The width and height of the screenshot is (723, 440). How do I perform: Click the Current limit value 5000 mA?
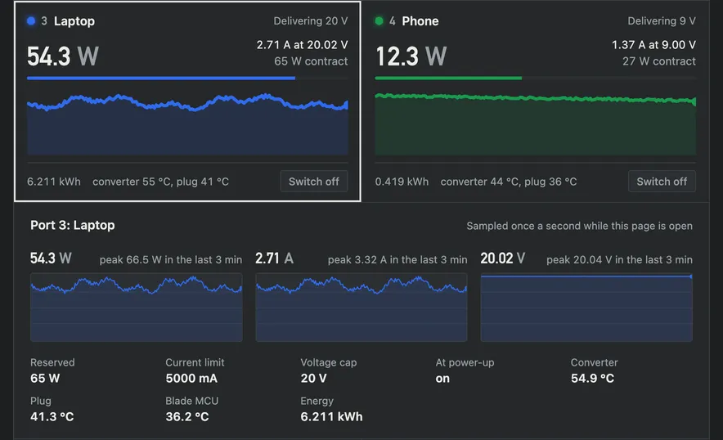pos(191,378)
